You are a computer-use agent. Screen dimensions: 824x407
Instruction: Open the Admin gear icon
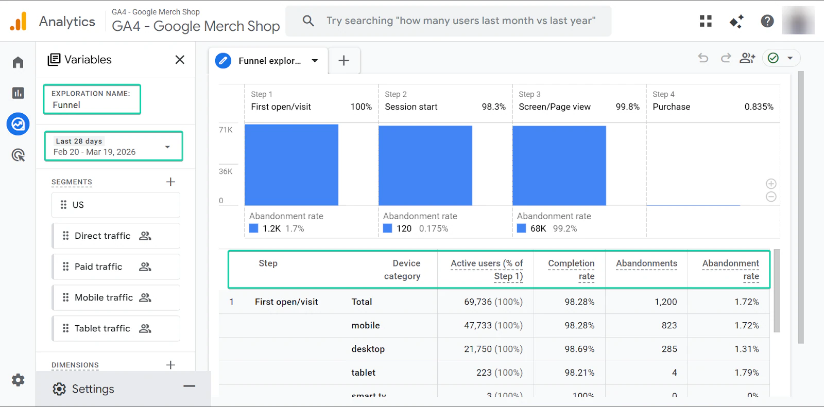tap(18, 380)
